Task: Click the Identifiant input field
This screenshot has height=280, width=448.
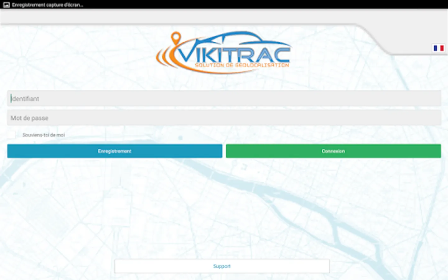Action: tap(224, 99)
